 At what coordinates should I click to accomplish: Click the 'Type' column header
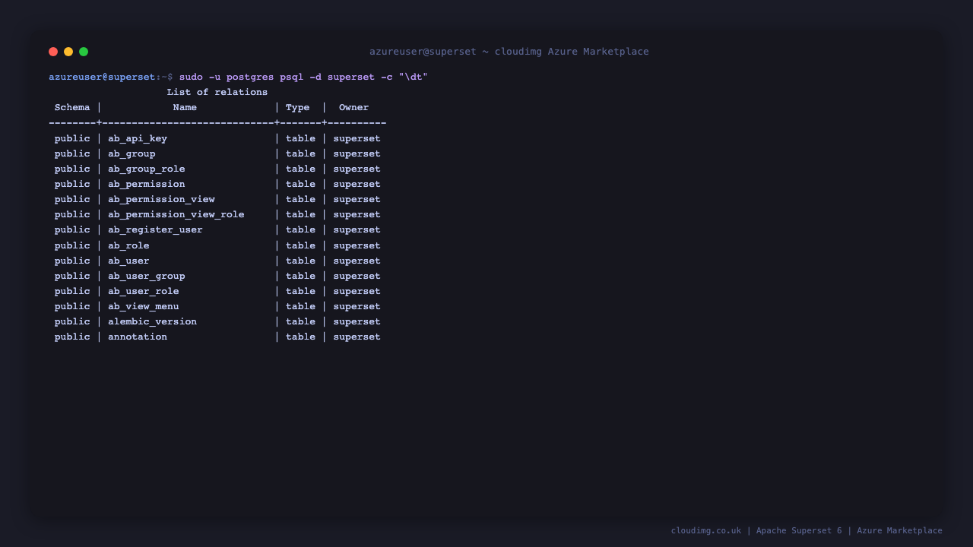click(x=298, y=107)
